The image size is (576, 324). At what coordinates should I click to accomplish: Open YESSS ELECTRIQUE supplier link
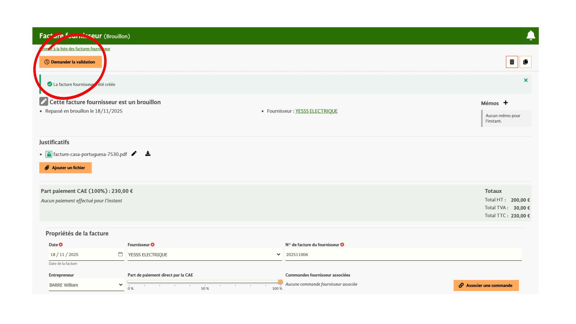pos(316,111)
